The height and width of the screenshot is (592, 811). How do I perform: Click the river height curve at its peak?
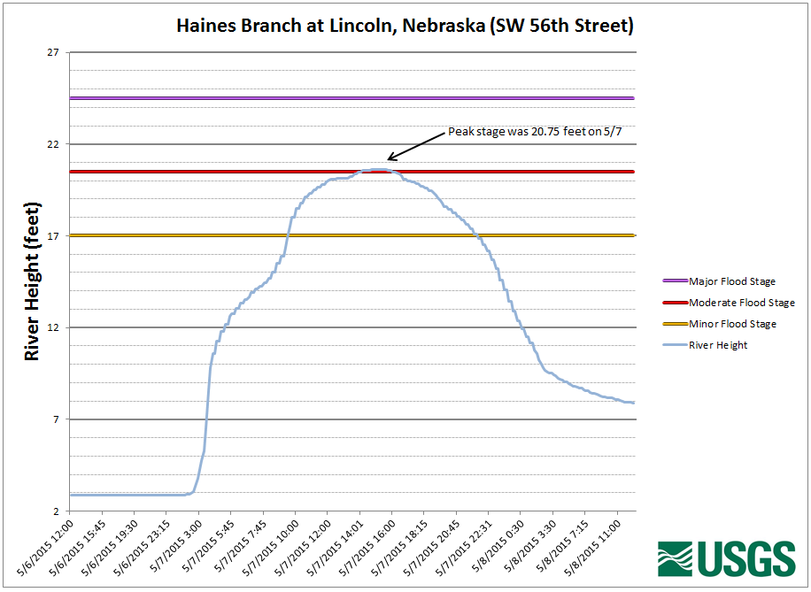(377, 170)
